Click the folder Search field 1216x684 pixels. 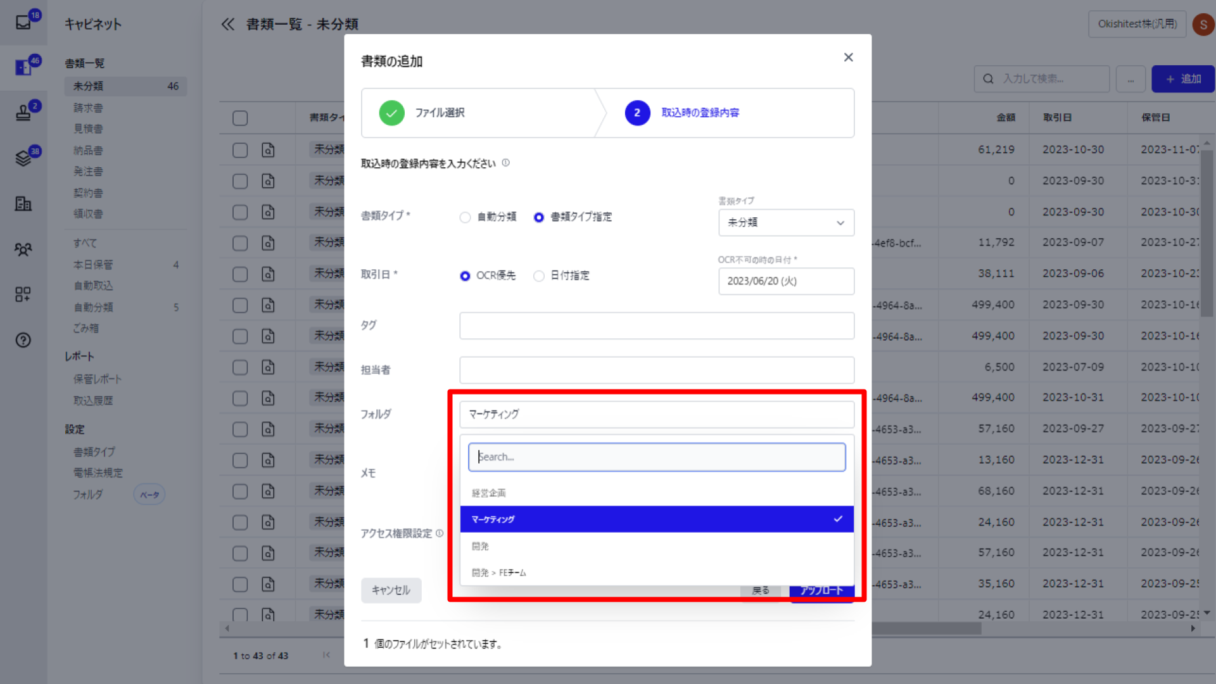point(657,457)
